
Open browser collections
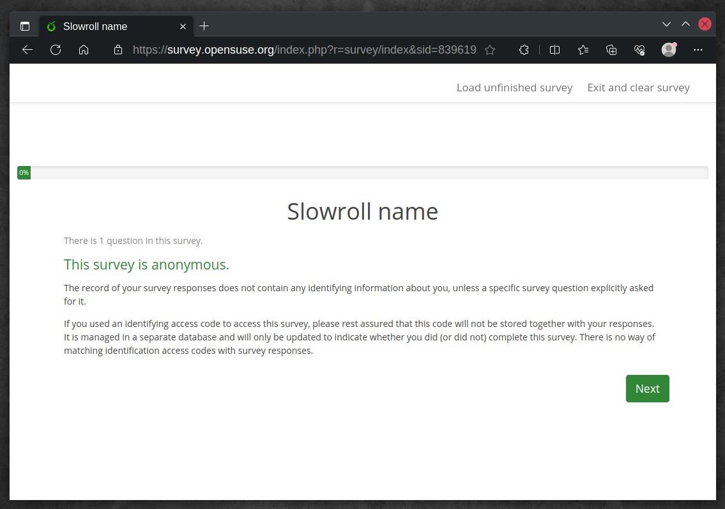click(611, 50)
